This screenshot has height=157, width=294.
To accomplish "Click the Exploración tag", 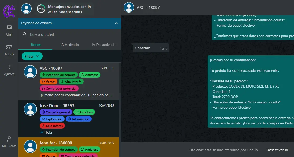I will pyautogui.click(x=52, y=119).
